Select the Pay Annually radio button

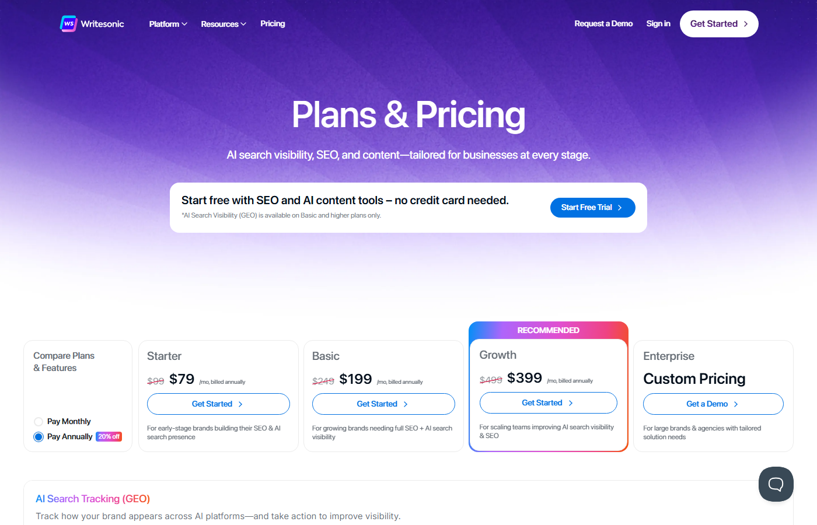click(38, 436)
